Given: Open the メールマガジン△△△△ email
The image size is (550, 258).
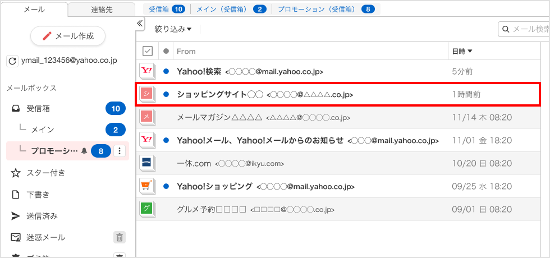Looking at the screenshot, I should click(x=338, y=117).
